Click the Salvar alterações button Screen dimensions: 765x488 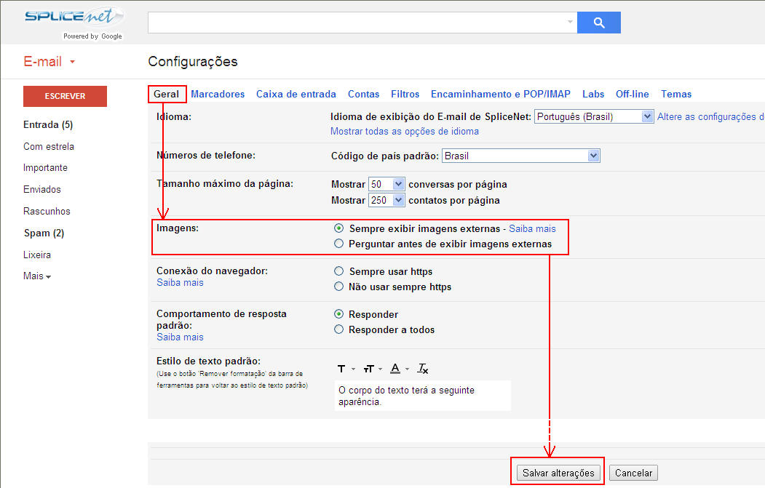558,473
